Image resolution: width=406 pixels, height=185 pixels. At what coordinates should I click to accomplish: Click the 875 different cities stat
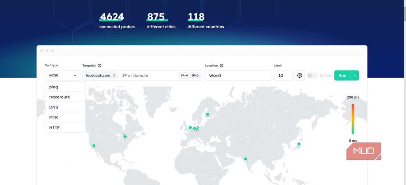[161, 20]
